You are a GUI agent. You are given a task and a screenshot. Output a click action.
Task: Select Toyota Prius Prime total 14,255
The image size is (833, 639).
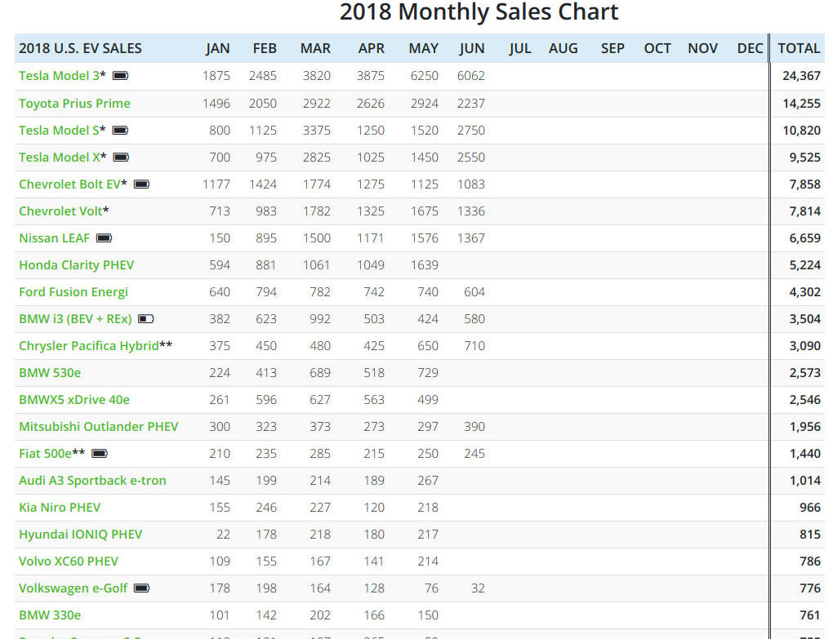click(801, 103)
